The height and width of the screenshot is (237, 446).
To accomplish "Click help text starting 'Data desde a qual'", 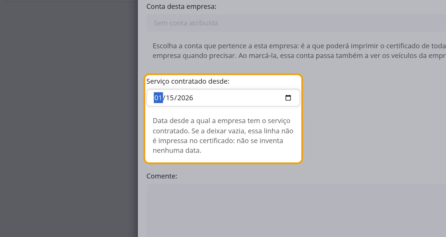I will point(223,136).
